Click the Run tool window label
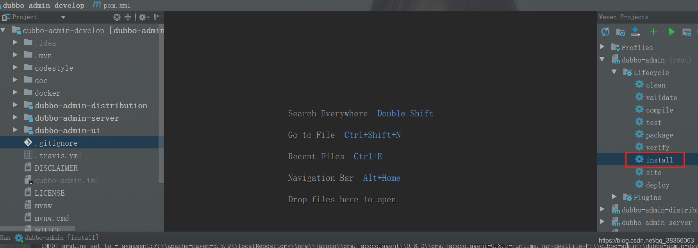Image resolution: width=698 pixels, height=248 pixels. point(5,237)
